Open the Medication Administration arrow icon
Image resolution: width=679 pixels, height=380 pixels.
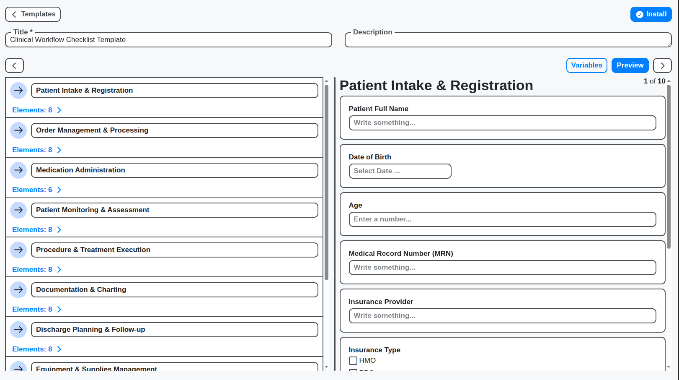(x=18, y=170)
